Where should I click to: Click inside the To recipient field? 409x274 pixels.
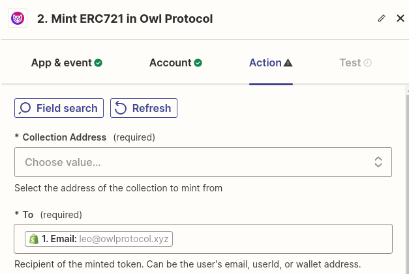pos(280,239)
